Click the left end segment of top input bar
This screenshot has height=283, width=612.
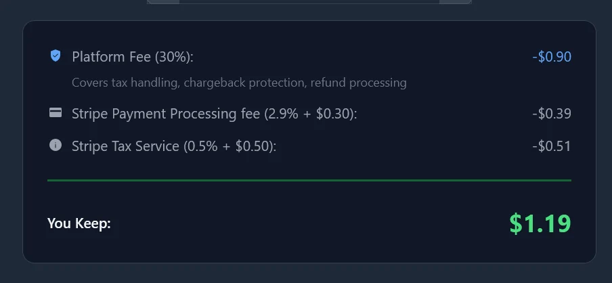163,2
